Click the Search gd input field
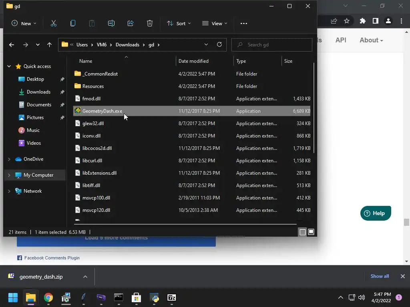This screenshot has height=307, width=410. pyautogui.click(x=272, y=45)
